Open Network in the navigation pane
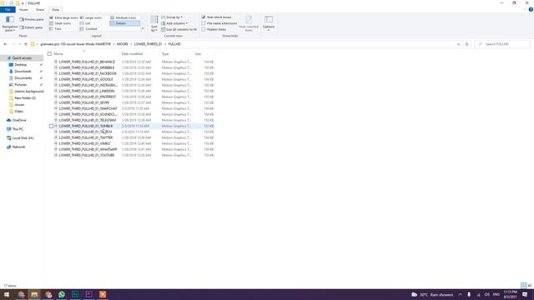The width and height of the screenshot is (534, 300). pos(18,147)
